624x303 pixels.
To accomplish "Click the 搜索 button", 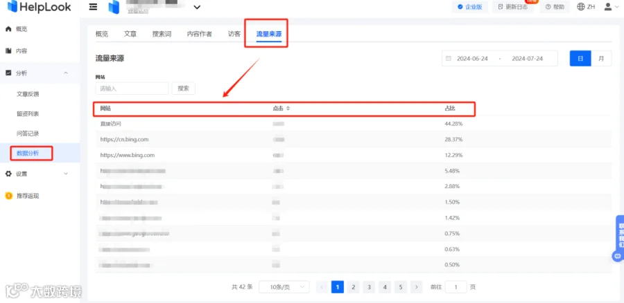I will click(x=184, y=89).
